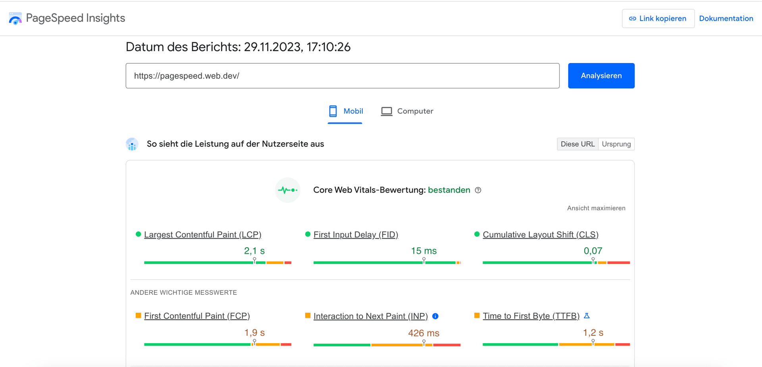Expand view with Ansicht maximieren

click(596, 208)
